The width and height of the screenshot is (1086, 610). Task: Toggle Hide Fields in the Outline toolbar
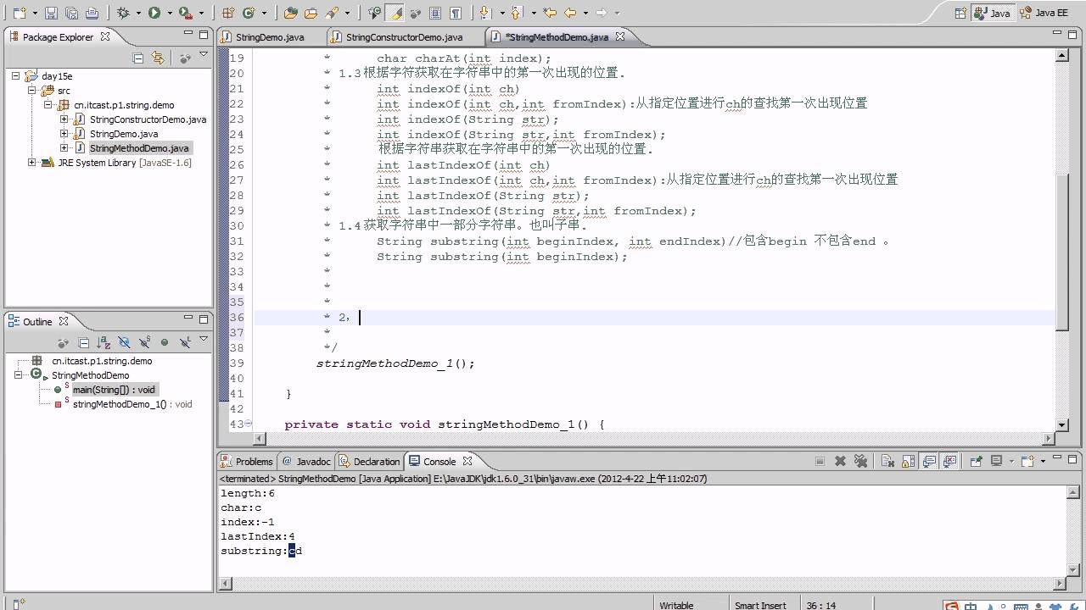point(124,342)
